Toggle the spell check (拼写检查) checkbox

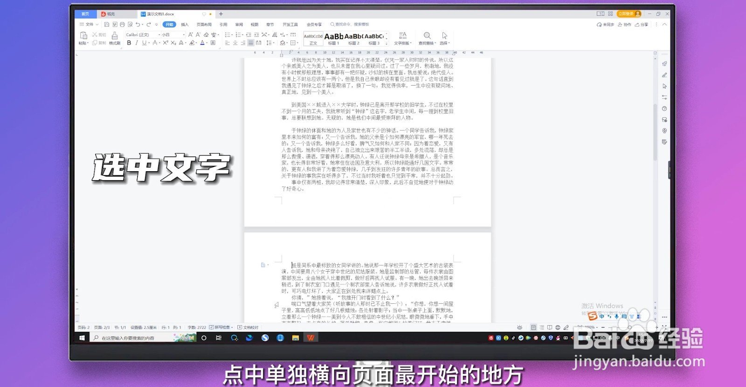(x=212, y=327)
